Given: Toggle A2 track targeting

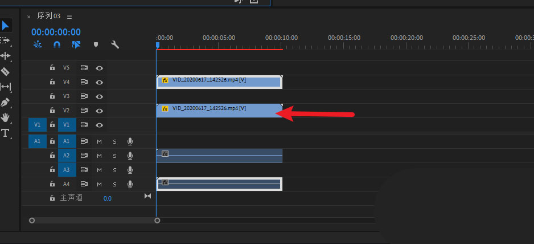Looking at the screenshot, I should click(x=67, y=156).
